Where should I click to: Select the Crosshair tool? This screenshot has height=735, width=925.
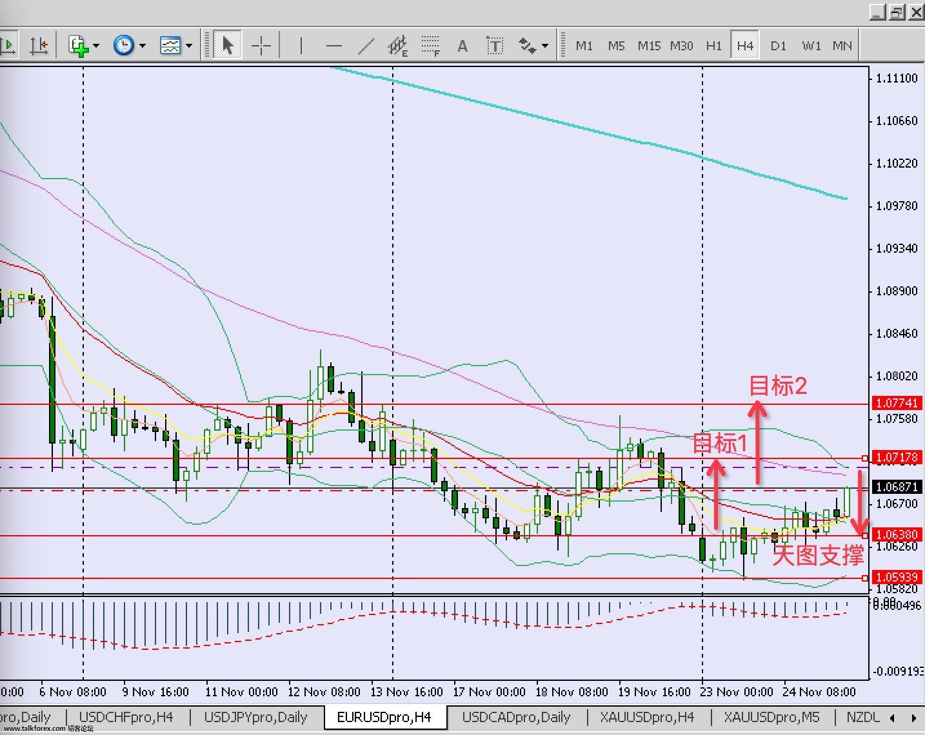261,46
